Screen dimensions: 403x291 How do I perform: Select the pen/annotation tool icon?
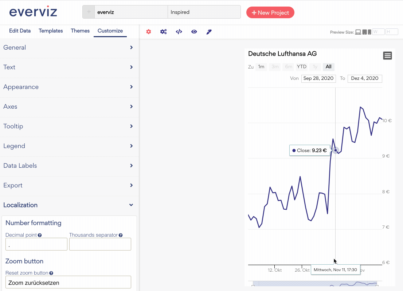click(x=209, y=32)
